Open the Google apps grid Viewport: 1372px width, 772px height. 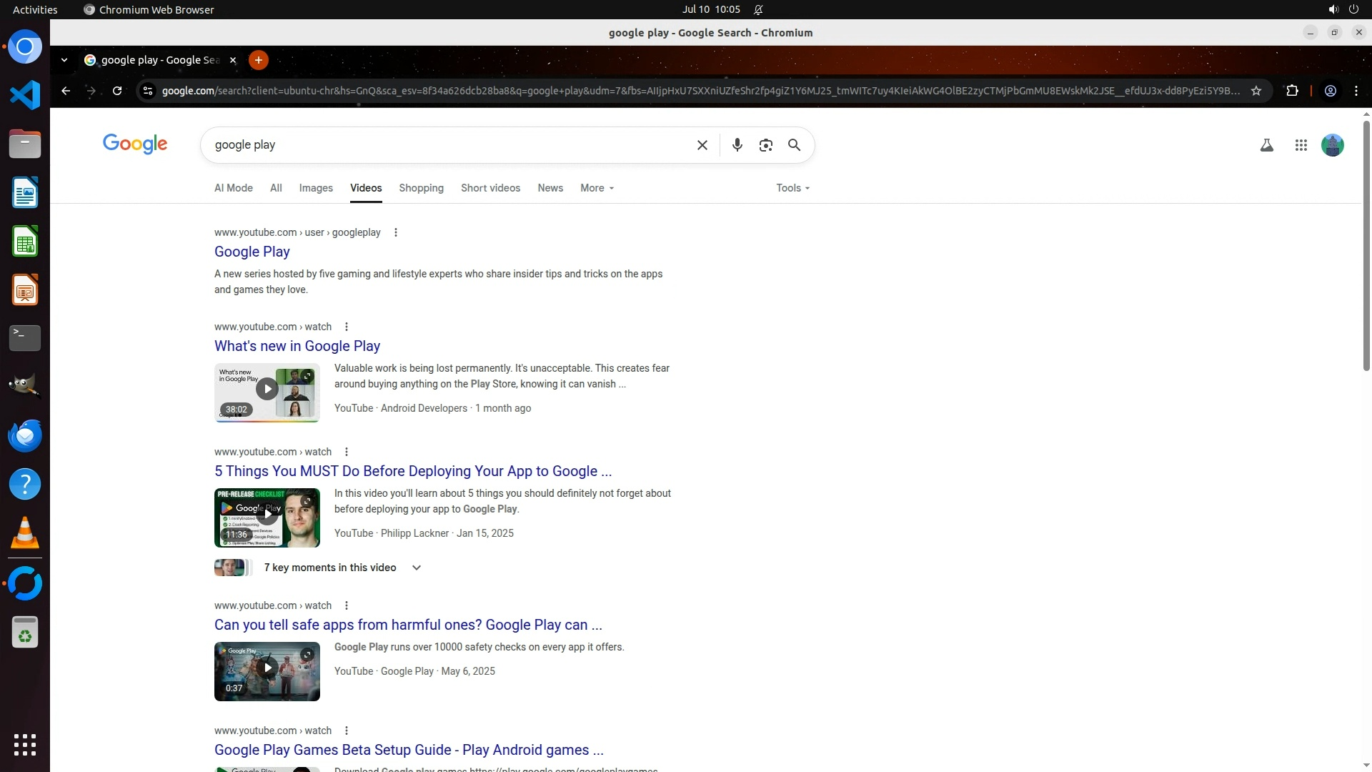point(1301,145)
